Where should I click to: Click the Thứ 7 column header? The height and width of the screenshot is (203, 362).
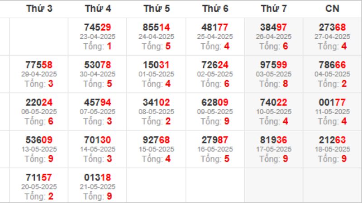click(274, 9)
